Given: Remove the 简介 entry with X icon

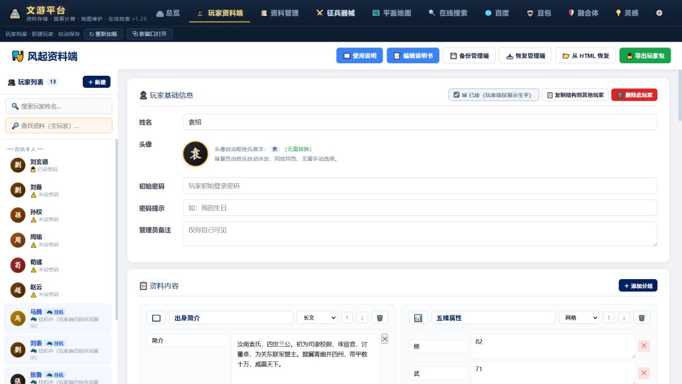Looking at the screenshot, I should [385, 339].
